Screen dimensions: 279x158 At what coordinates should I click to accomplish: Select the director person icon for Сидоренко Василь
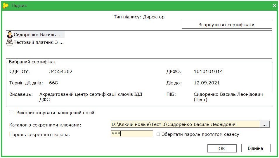click(10, 34)
